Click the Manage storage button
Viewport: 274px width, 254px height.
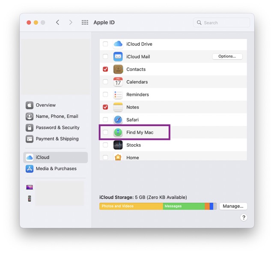(233, 206)
